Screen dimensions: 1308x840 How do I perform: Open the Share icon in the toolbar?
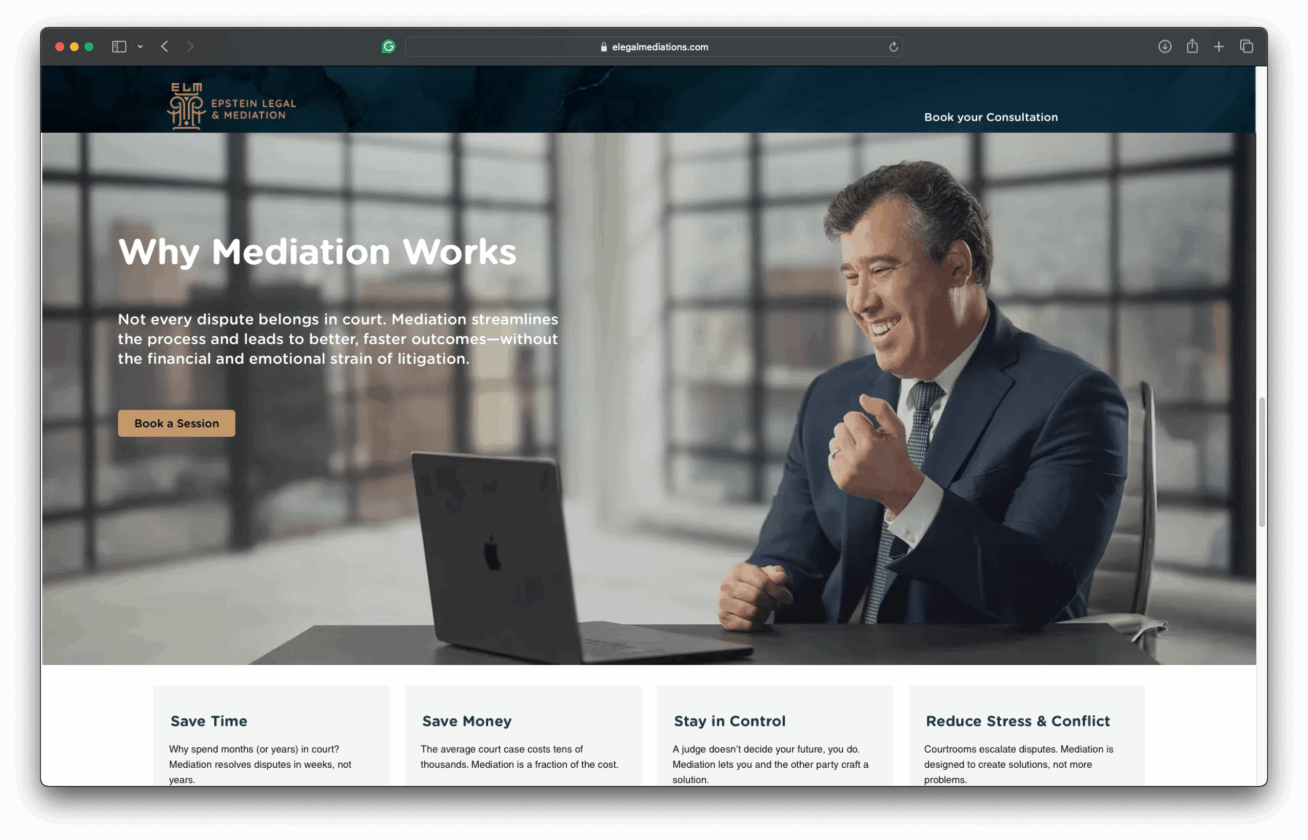click(x=1193, y=46)
